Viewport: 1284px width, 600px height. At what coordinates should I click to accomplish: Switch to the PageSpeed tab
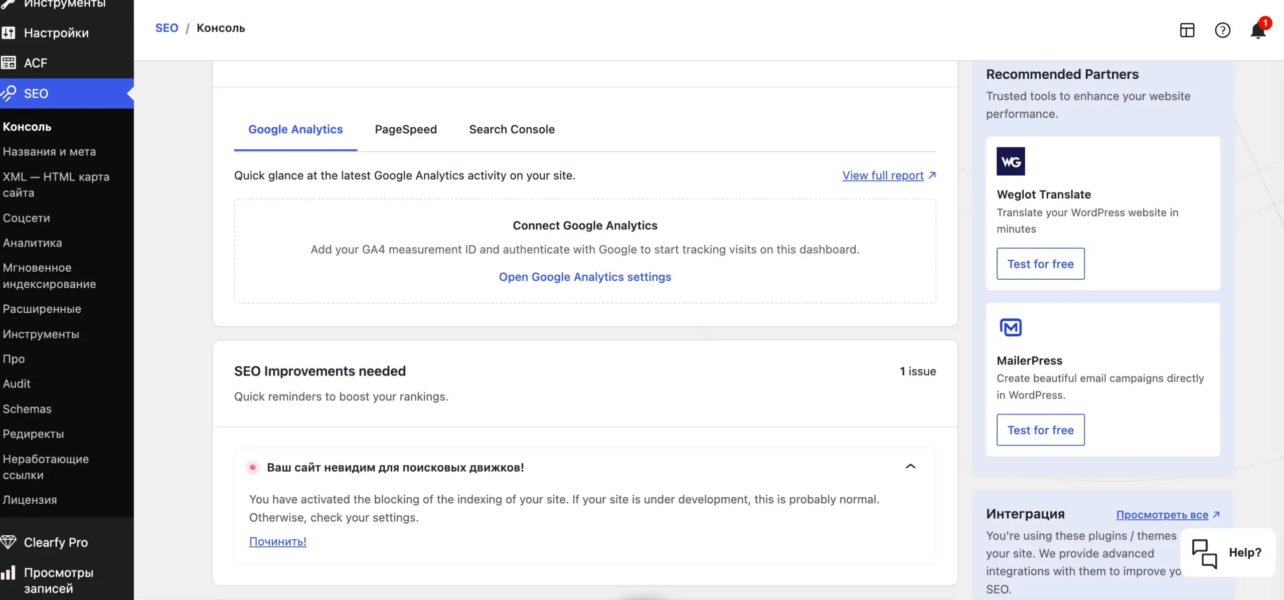[x=406, y=129]
